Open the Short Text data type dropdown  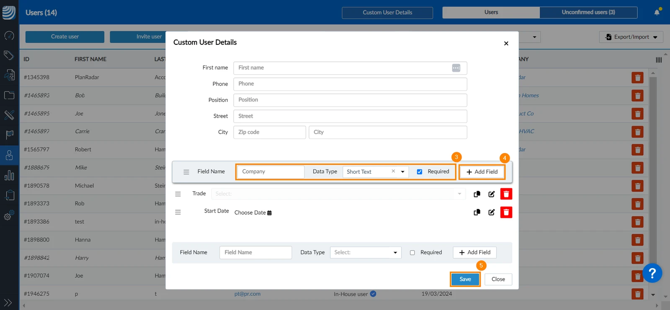[x=402, y=172]
